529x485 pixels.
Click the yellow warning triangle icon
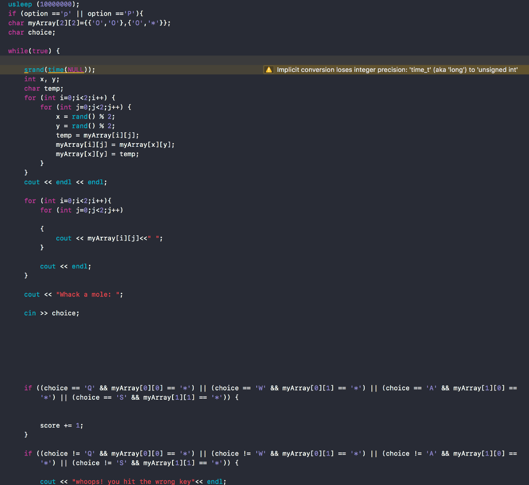point(269,69)
